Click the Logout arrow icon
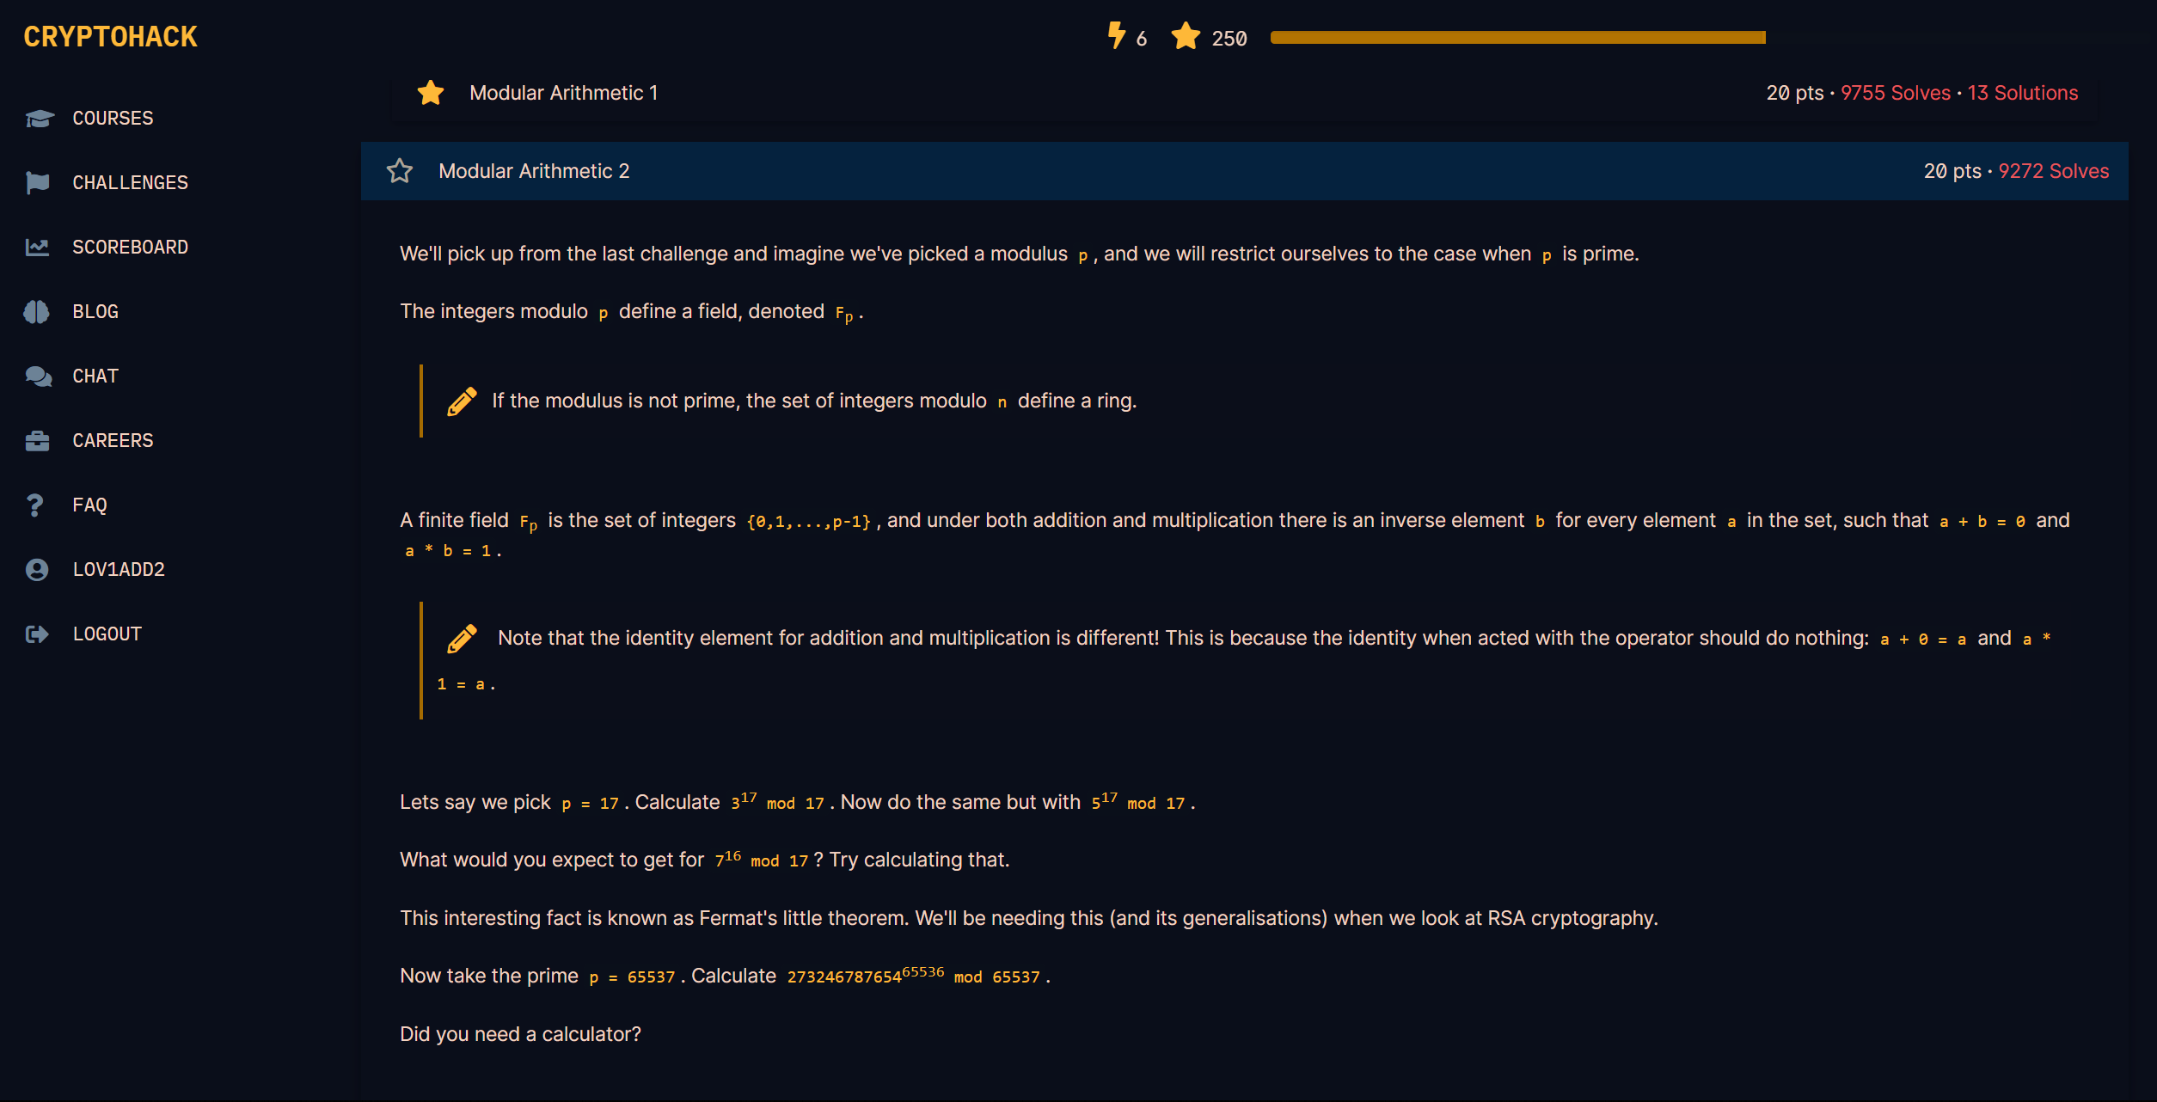 (37, 634)
